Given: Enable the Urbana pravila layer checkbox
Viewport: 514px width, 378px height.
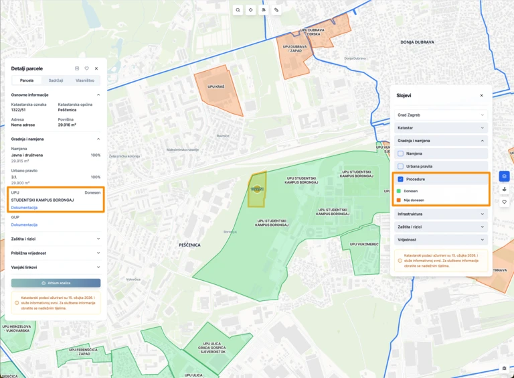Looking at the screenshot, I should (x=400, y=166).
